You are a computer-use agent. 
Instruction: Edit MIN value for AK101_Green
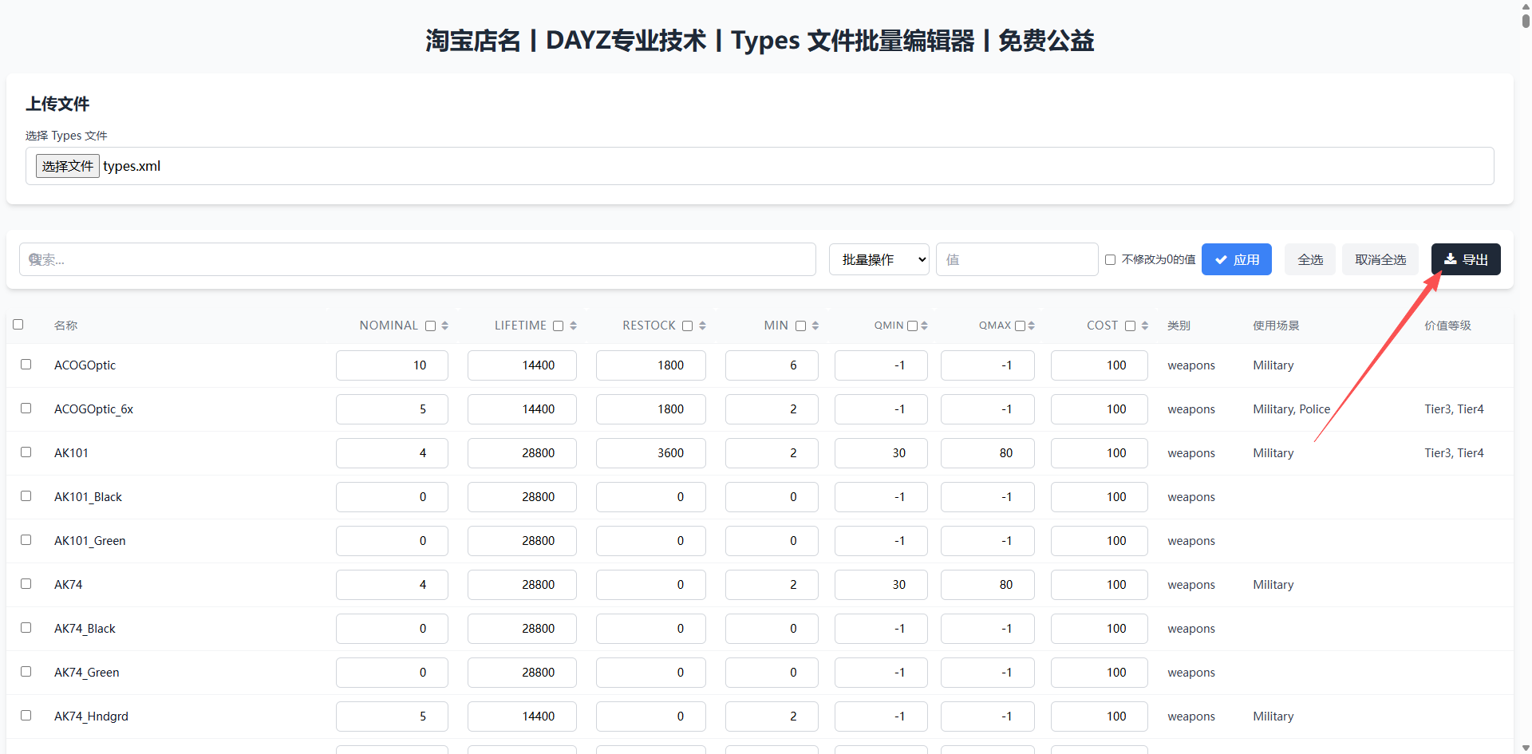point(772,541)
